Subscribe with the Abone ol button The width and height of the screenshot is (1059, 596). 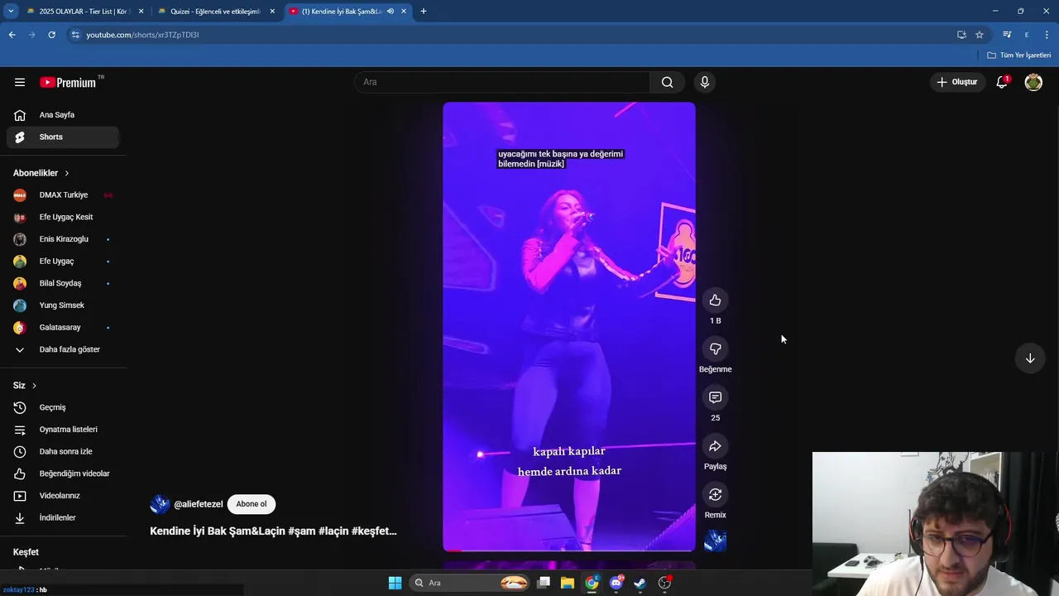(252, 504)
